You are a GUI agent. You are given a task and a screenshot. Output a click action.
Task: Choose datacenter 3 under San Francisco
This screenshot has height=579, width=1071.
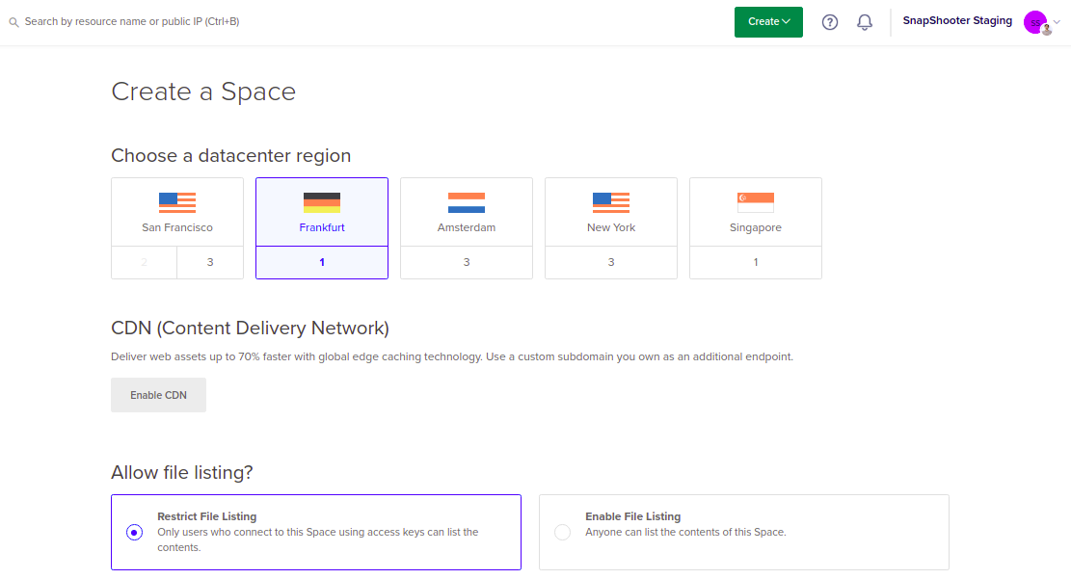(210, 262)
